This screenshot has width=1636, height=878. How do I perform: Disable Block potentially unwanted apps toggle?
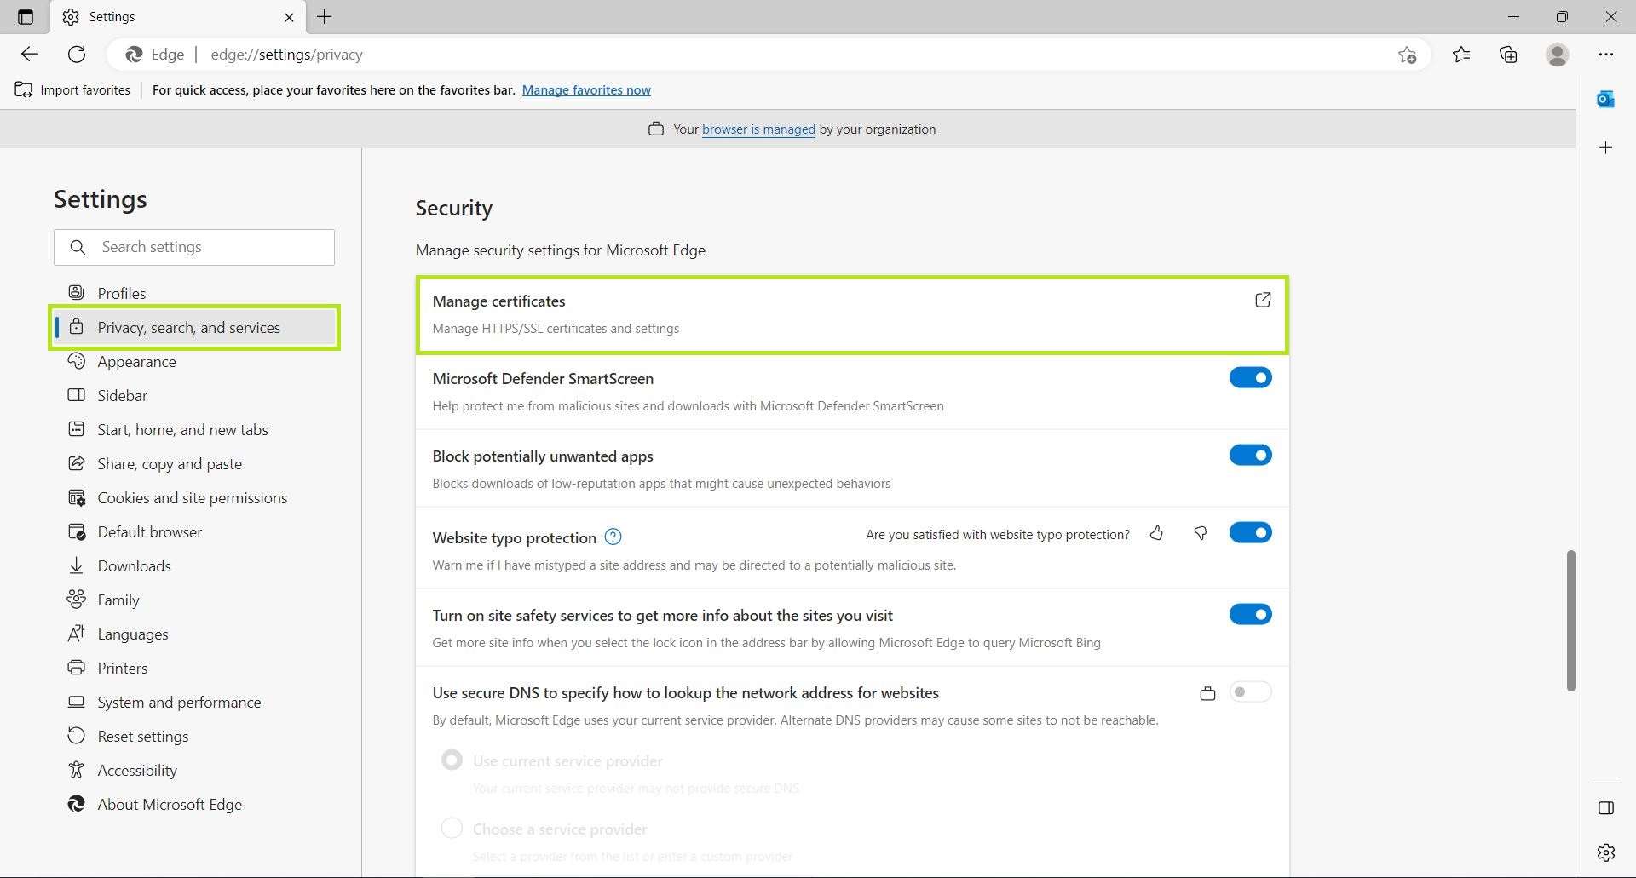1250,455
